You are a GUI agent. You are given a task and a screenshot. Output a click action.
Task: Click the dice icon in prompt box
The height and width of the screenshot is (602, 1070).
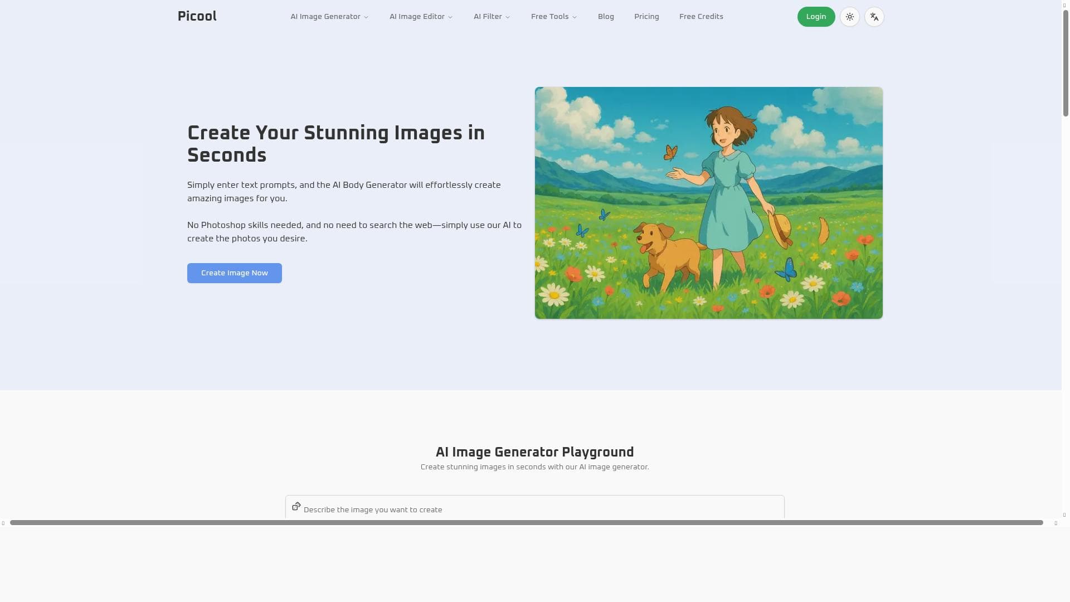[296, 506]
